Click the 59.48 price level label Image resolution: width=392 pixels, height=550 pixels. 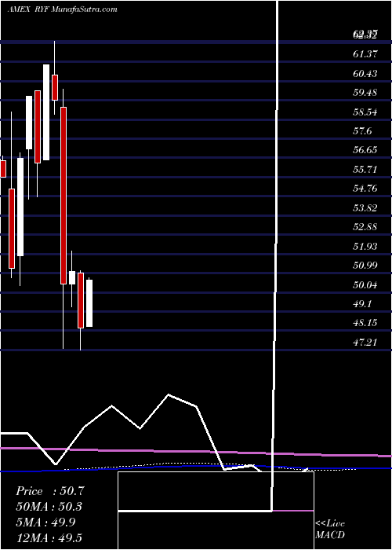[x=365, y=93]
